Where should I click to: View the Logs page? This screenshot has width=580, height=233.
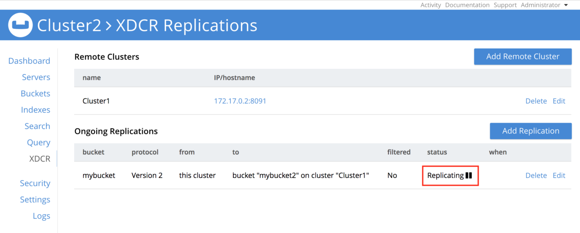coord(42,216)
